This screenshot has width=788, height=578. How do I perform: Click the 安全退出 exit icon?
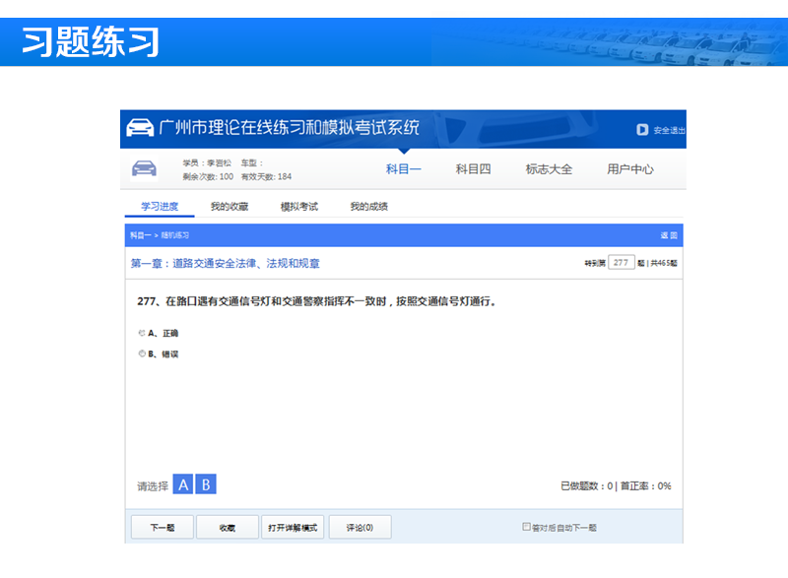point(642,129)
